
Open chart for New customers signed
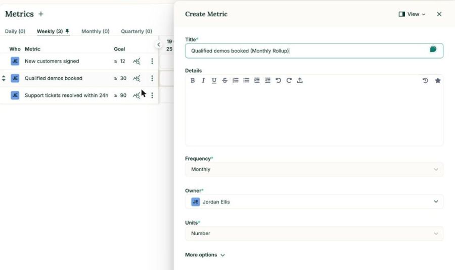[x=136, y=61]
